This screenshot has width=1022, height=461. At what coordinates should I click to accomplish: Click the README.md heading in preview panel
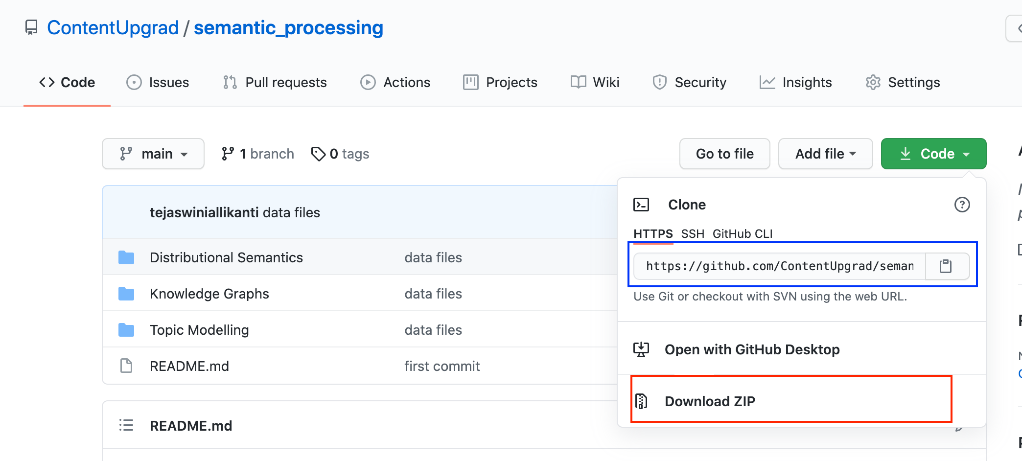pyautogui.click(x=191, y=426)
